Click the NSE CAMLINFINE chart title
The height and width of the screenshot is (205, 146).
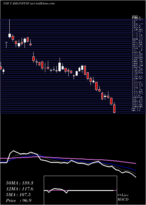tap(16, 4)
